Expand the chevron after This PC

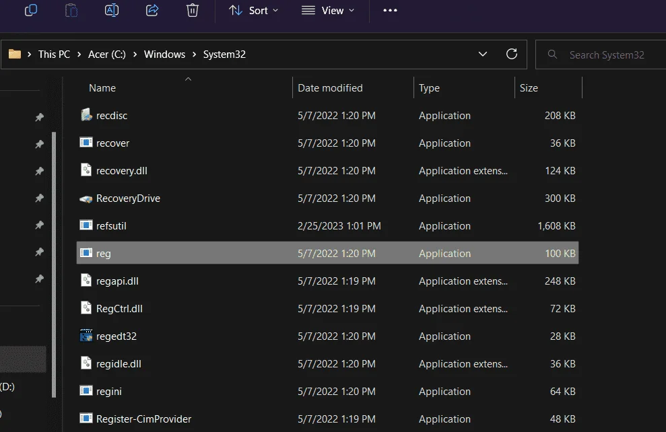coord(79,55)
